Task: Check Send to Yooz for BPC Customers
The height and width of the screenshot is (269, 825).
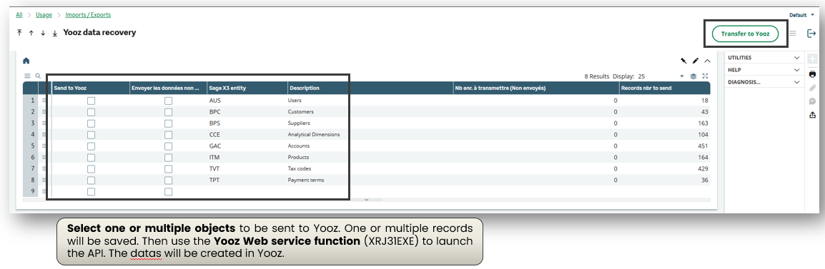Action: coord(91,112)
